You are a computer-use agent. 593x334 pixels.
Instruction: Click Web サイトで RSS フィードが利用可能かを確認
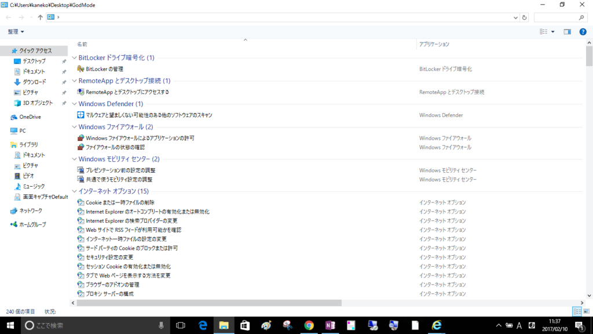click(x=134, y=230)
